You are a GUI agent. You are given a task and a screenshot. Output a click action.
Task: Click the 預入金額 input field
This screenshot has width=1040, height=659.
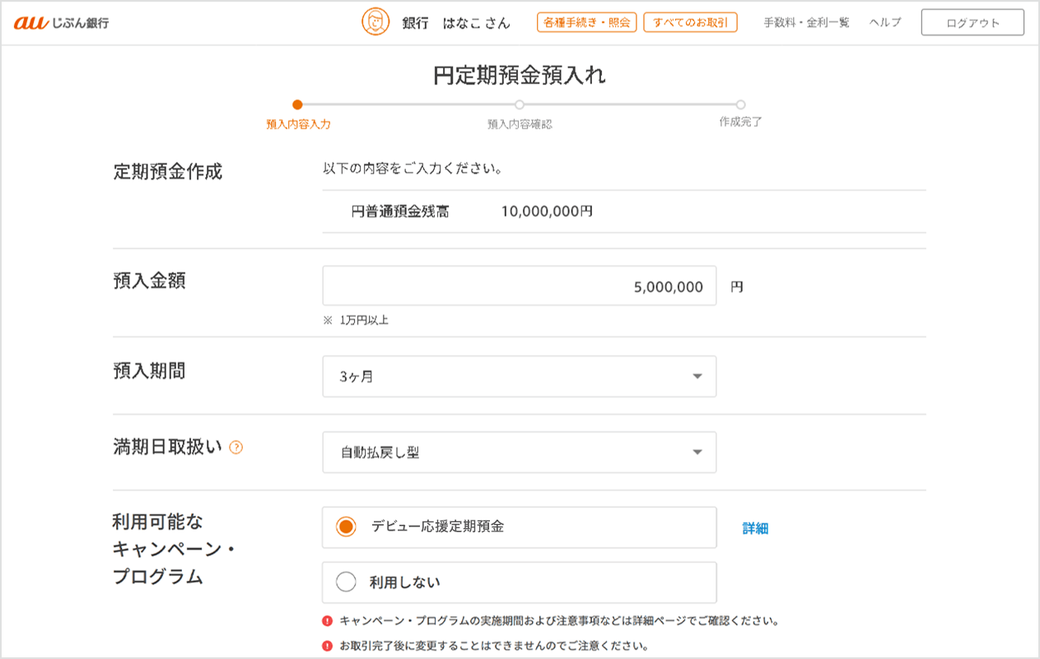[x=519, y=286]
